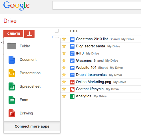Click the blue Document icon in Create menu
Screen dimensions: 141x135
pos(12,60)
